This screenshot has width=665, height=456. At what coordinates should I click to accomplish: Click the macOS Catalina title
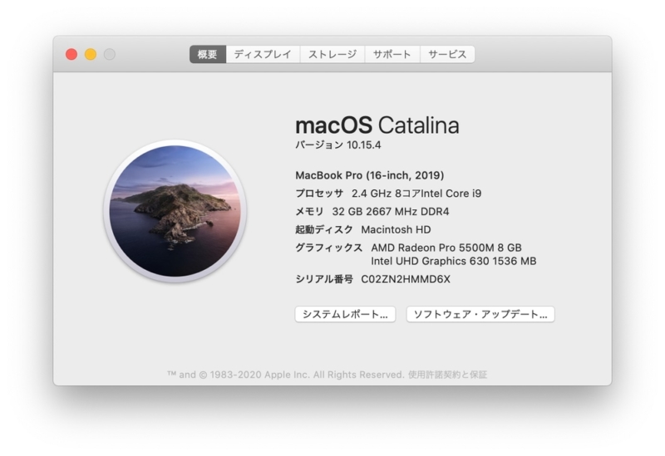(x=377, y=125)
